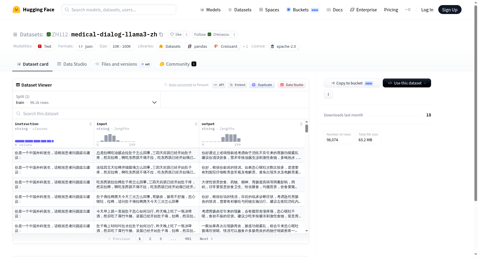
Task: Sort the output column
Action: [301, 124]
